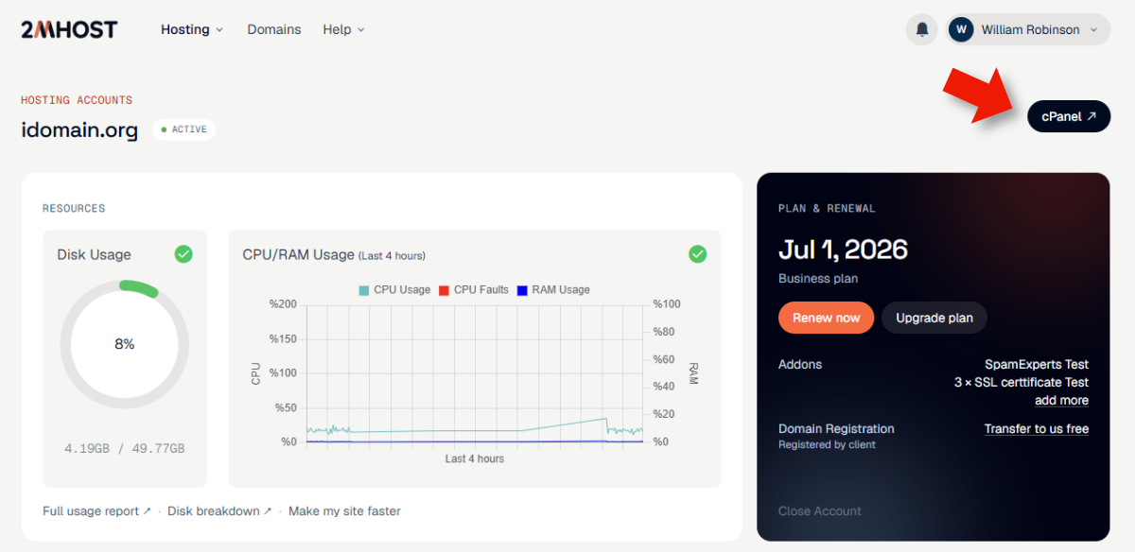The width and height of the screenshot is (1135, 552).
Task: Click Make my site faster link
Action: 344,510
